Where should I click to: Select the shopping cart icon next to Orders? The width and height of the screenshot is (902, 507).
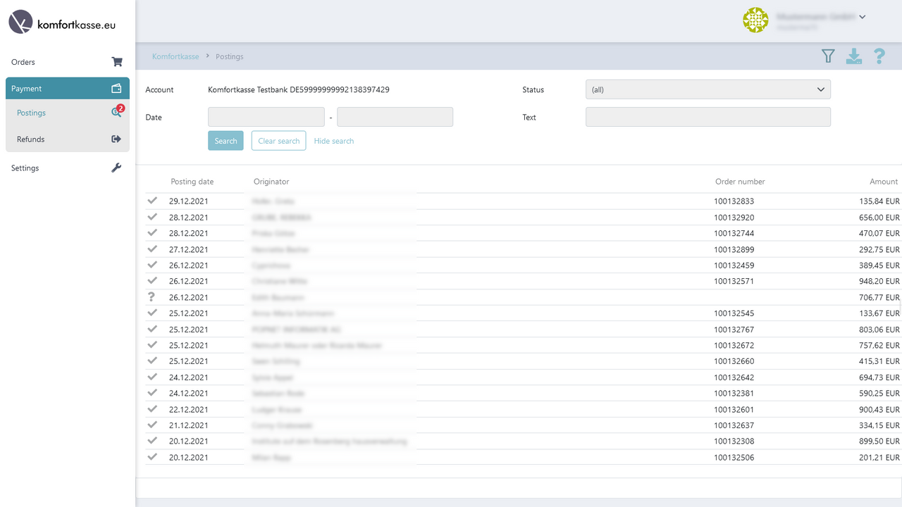click(116, 62)
